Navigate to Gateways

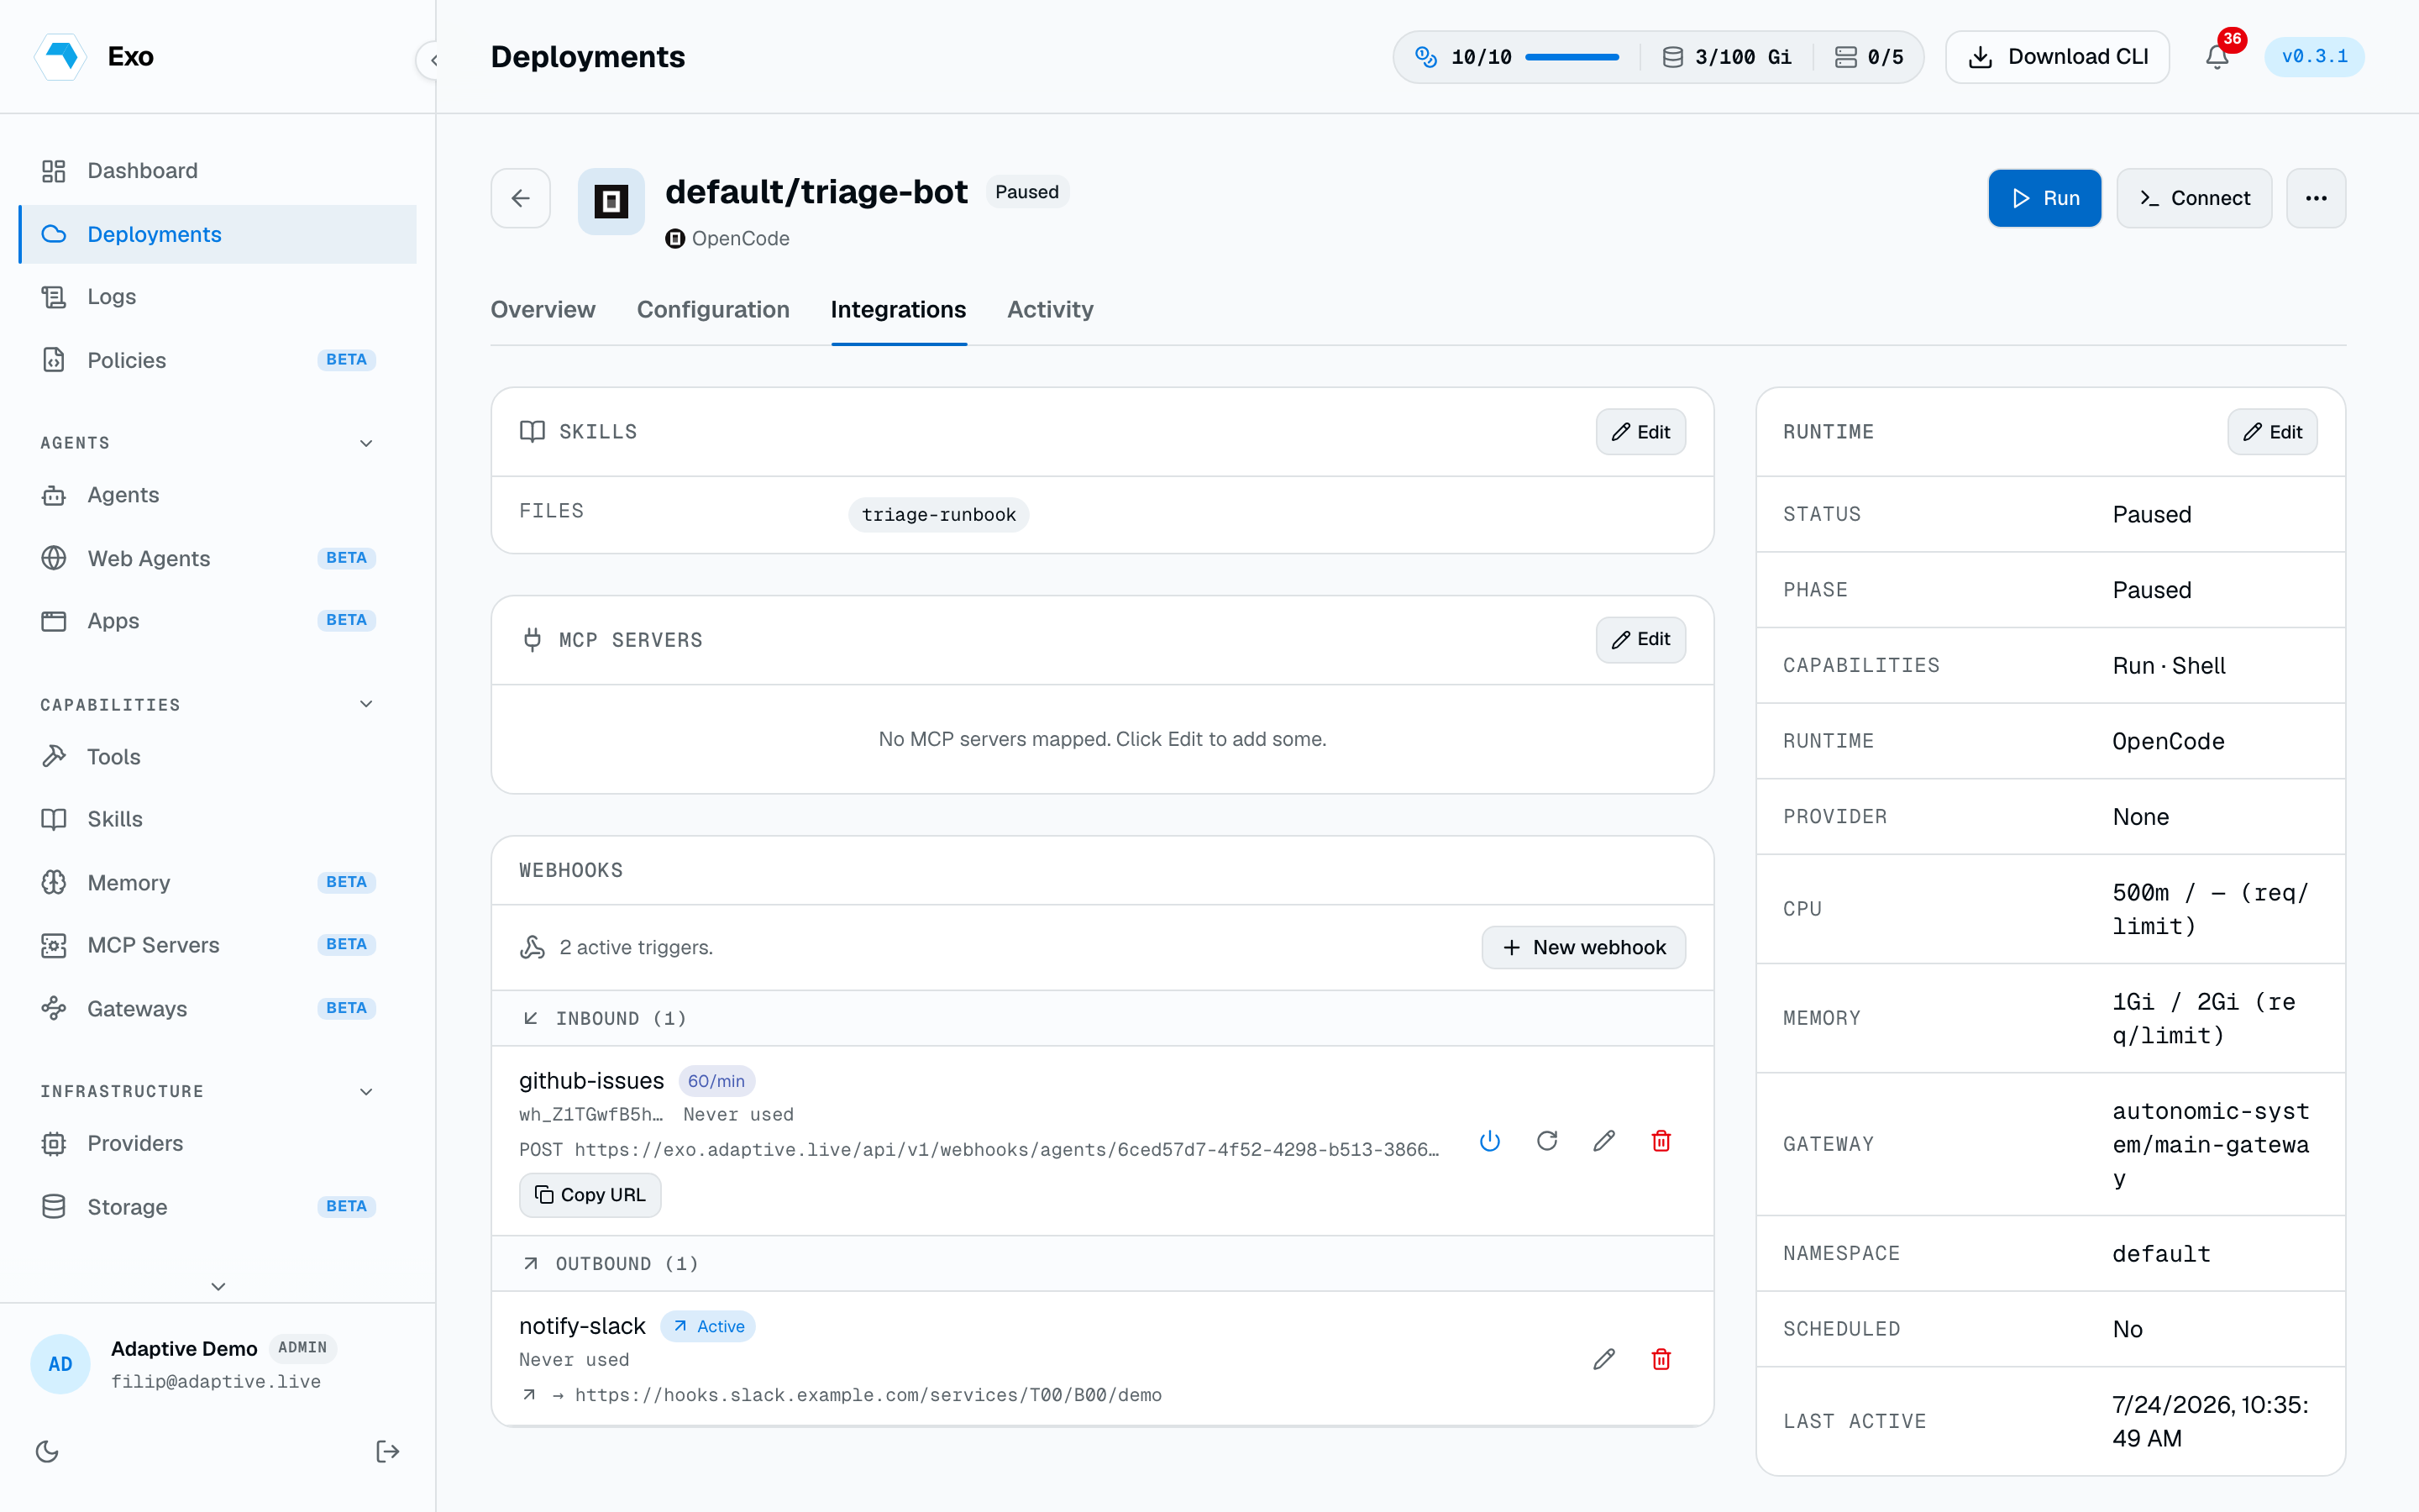(x=218, y=1009)
